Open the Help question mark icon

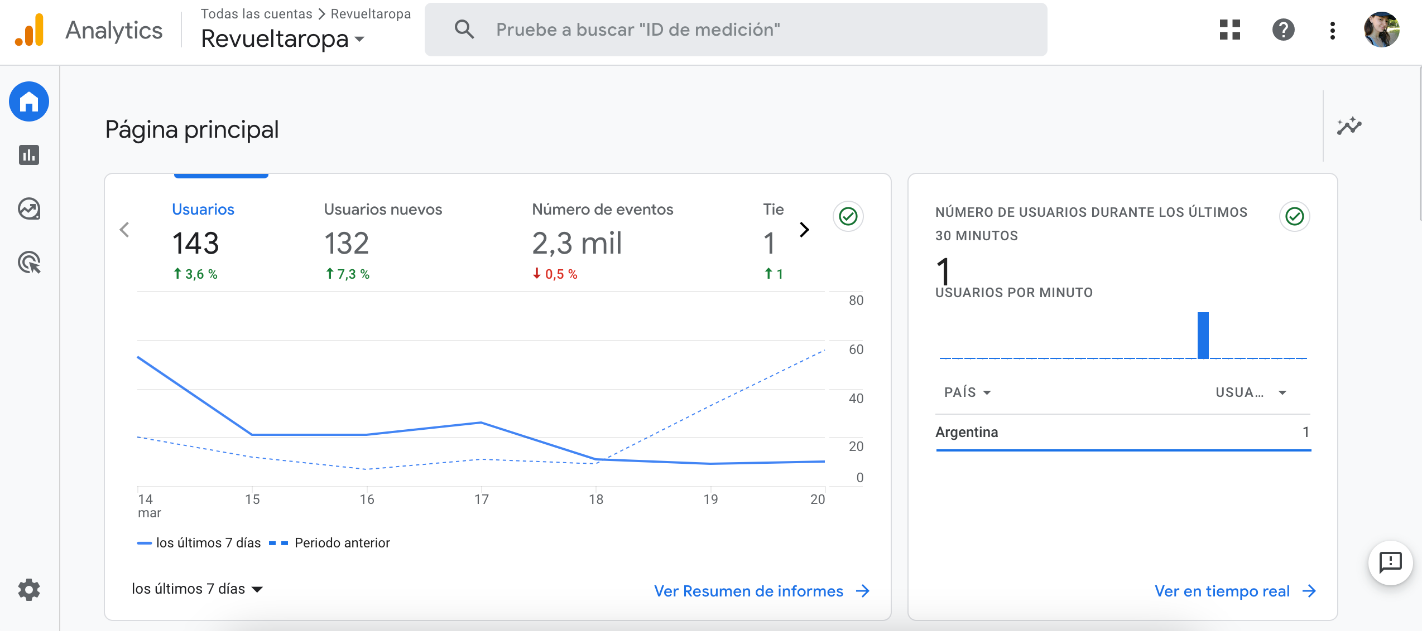[1283, 30]
